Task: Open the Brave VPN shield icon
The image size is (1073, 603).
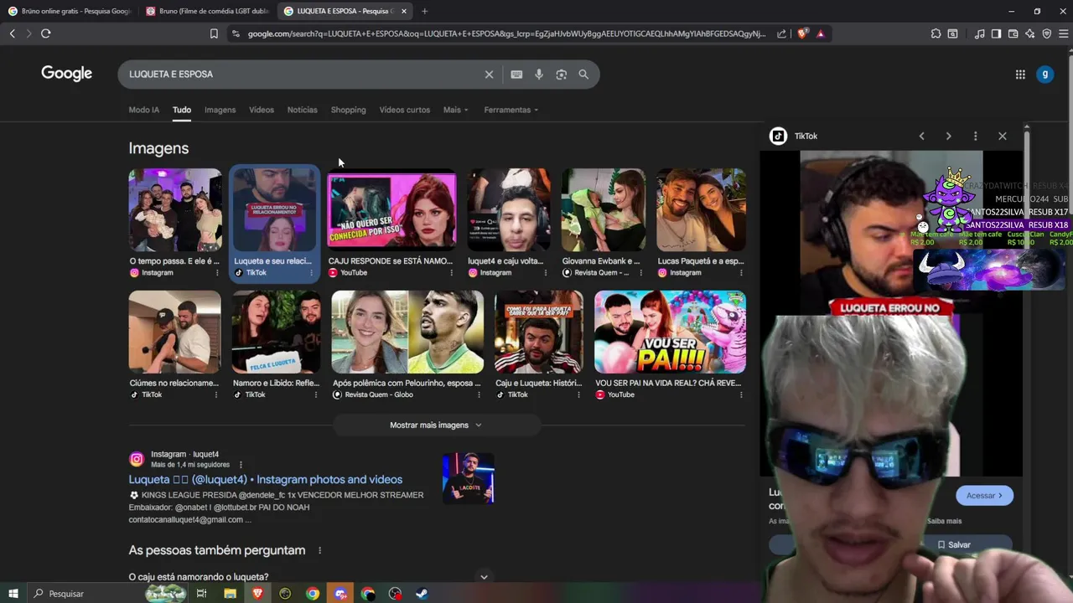Action: [x=1046, y=33]
